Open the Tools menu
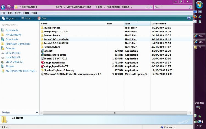206x129 pixels. [26, 13]
